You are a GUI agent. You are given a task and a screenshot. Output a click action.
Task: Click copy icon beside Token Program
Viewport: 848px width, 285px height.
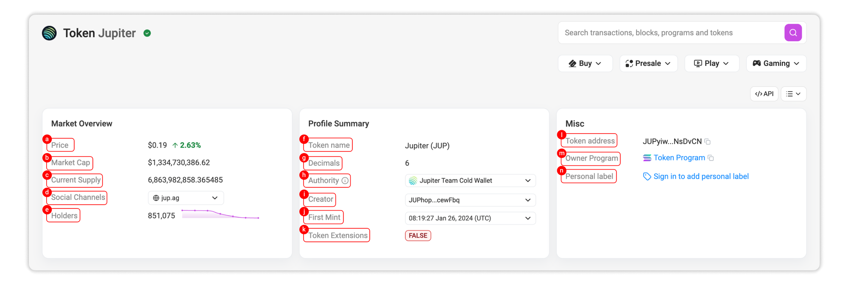point(711,158)
